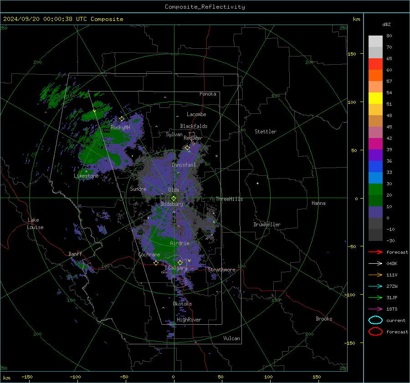Click the 2024/09/20 UTC timestamp text
Viewport: 410px width, 383px height.
tap(63, 19)
